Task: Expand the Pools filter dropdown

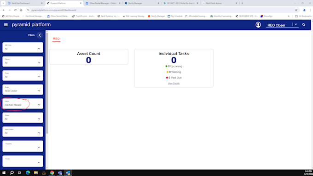Action: (x=23, y=75)
